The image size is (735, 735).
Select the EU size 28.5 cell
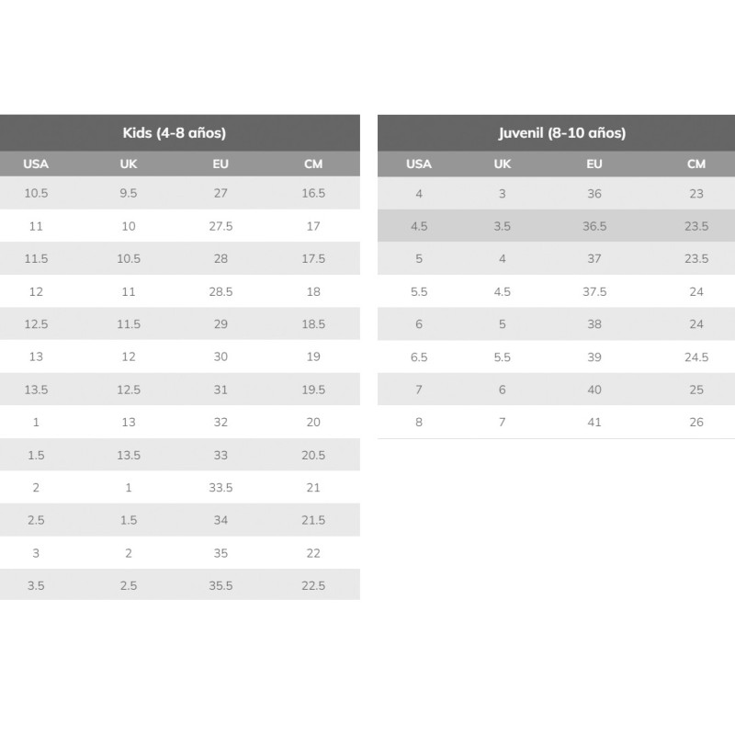coord(220,291)
